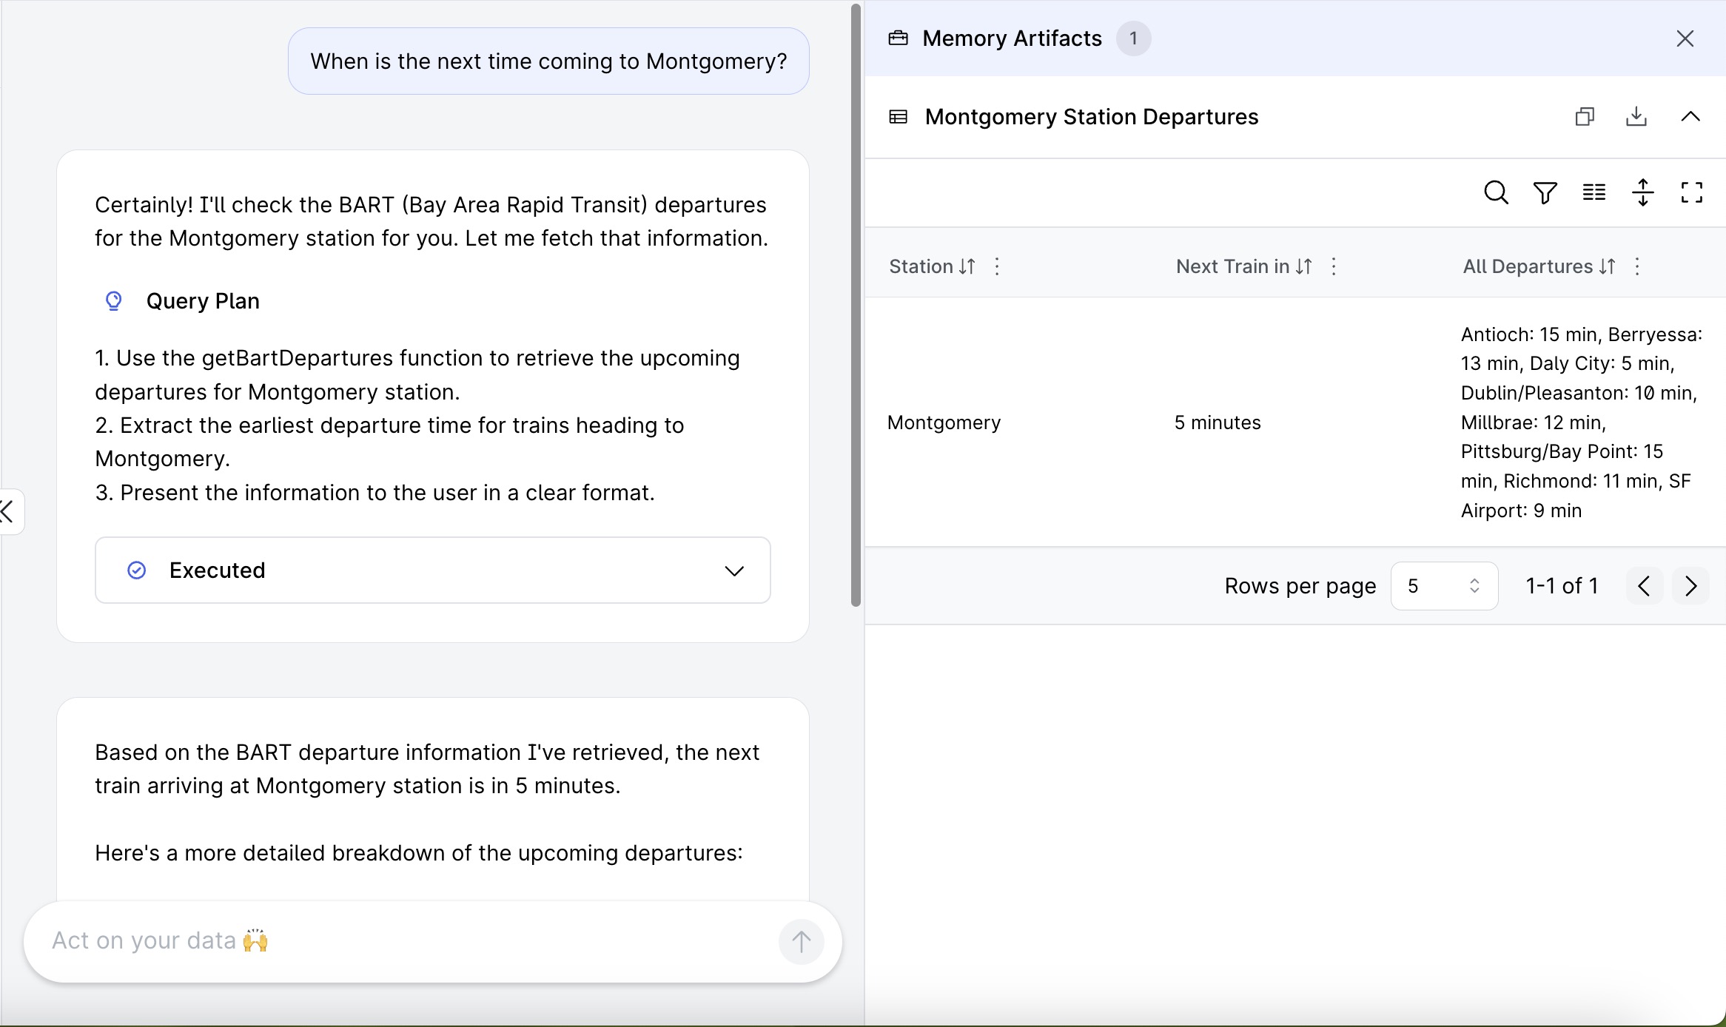Viewport: 1726px width, 1027px height.
Task: Open the Rows per page selector
Action: click(1444, 585)
